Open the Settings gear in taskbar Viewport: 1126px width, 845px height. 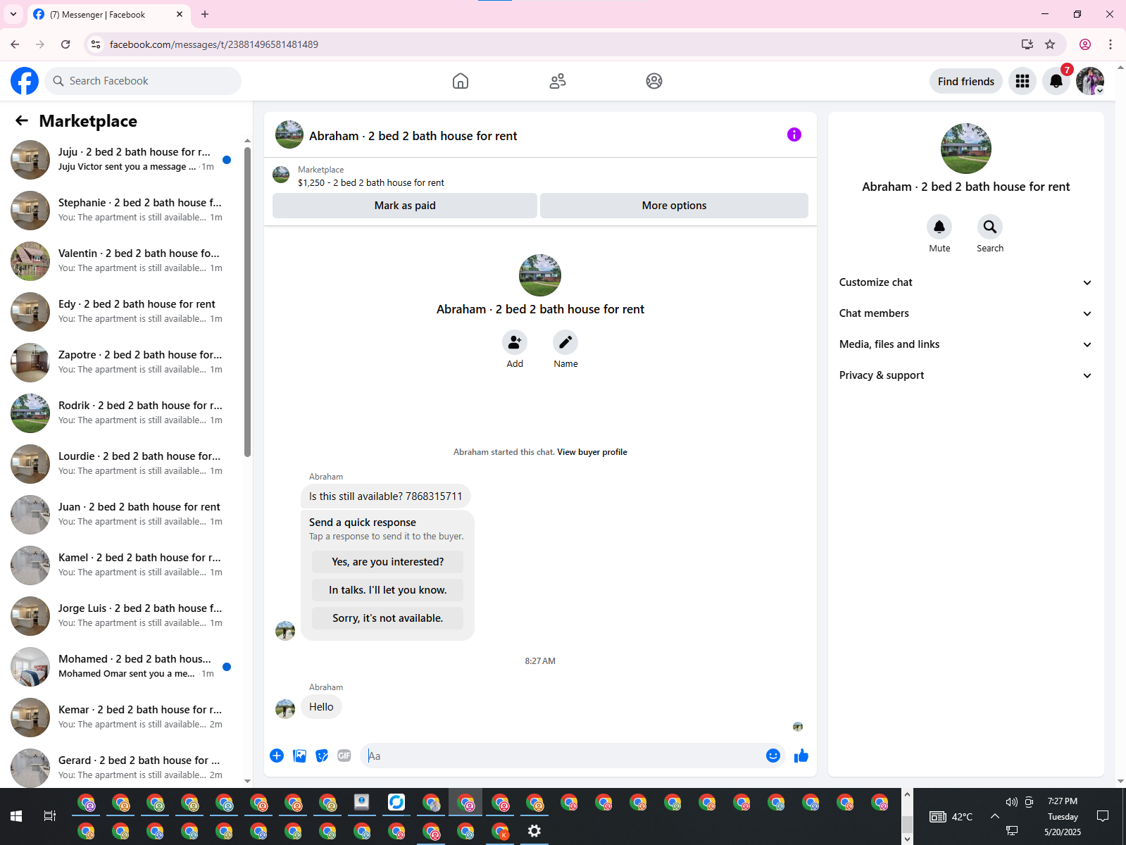click(534, 831)
